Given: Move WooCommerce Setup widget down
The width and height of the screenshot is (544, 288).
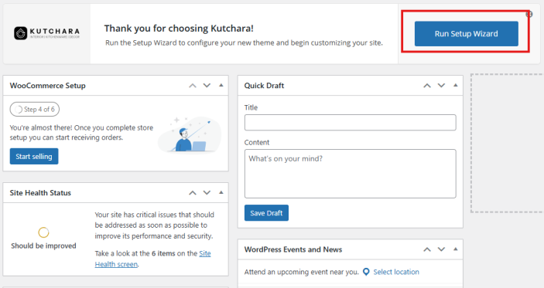Looking at the screenshot, I should [x=207, y=86].
